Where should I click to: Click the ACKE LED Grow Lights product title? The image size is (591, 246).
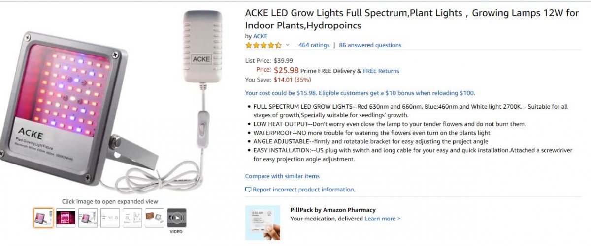click(412, 19)
